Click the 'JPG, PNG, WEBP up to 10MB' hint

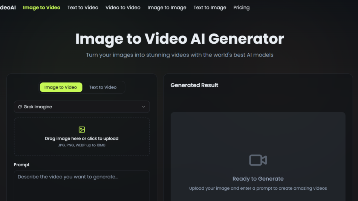point(82,145)
